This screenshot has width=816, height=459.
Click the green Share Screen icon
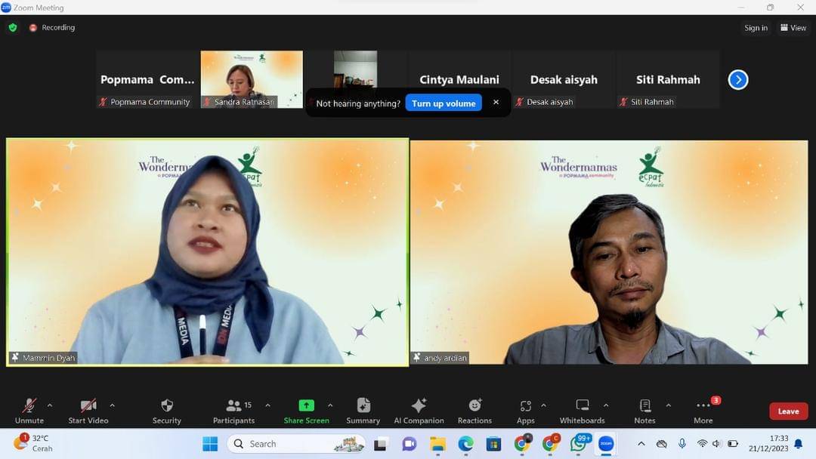[306, 405]
